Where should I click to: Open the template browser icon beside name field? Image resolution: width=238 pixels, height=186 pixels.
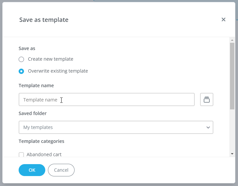pyautogui.click(x=207, y=99)
